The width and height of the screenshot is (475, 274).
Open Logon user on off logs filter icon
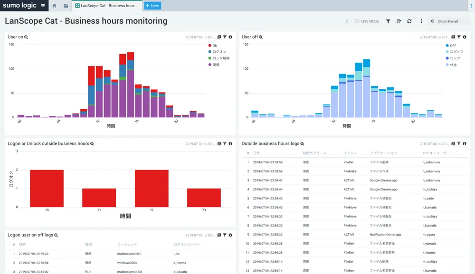(x=225, y=235)
